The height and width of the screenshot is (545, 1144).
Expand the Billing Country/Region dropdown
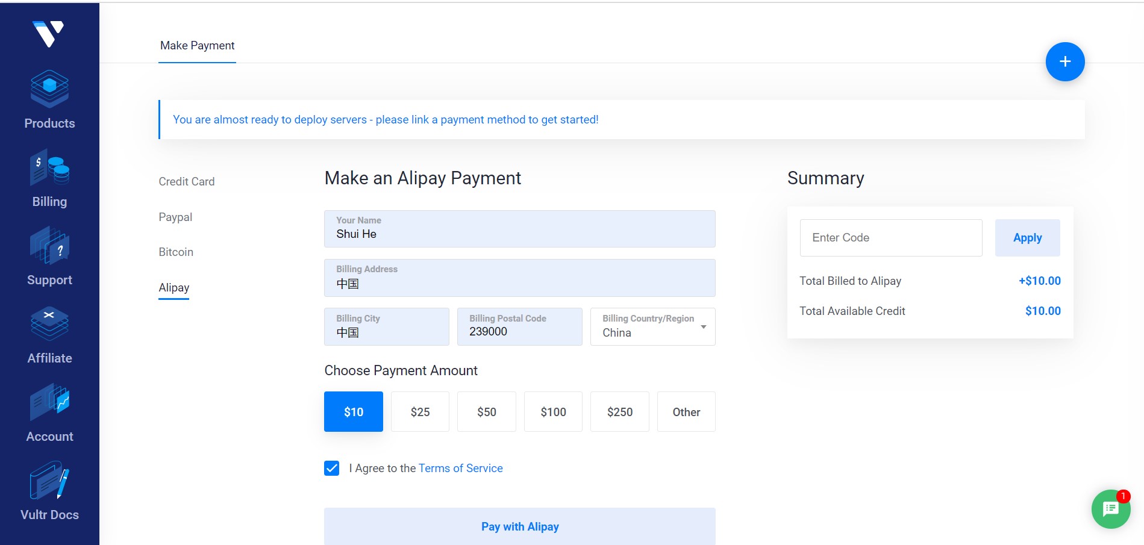point(652,326)
